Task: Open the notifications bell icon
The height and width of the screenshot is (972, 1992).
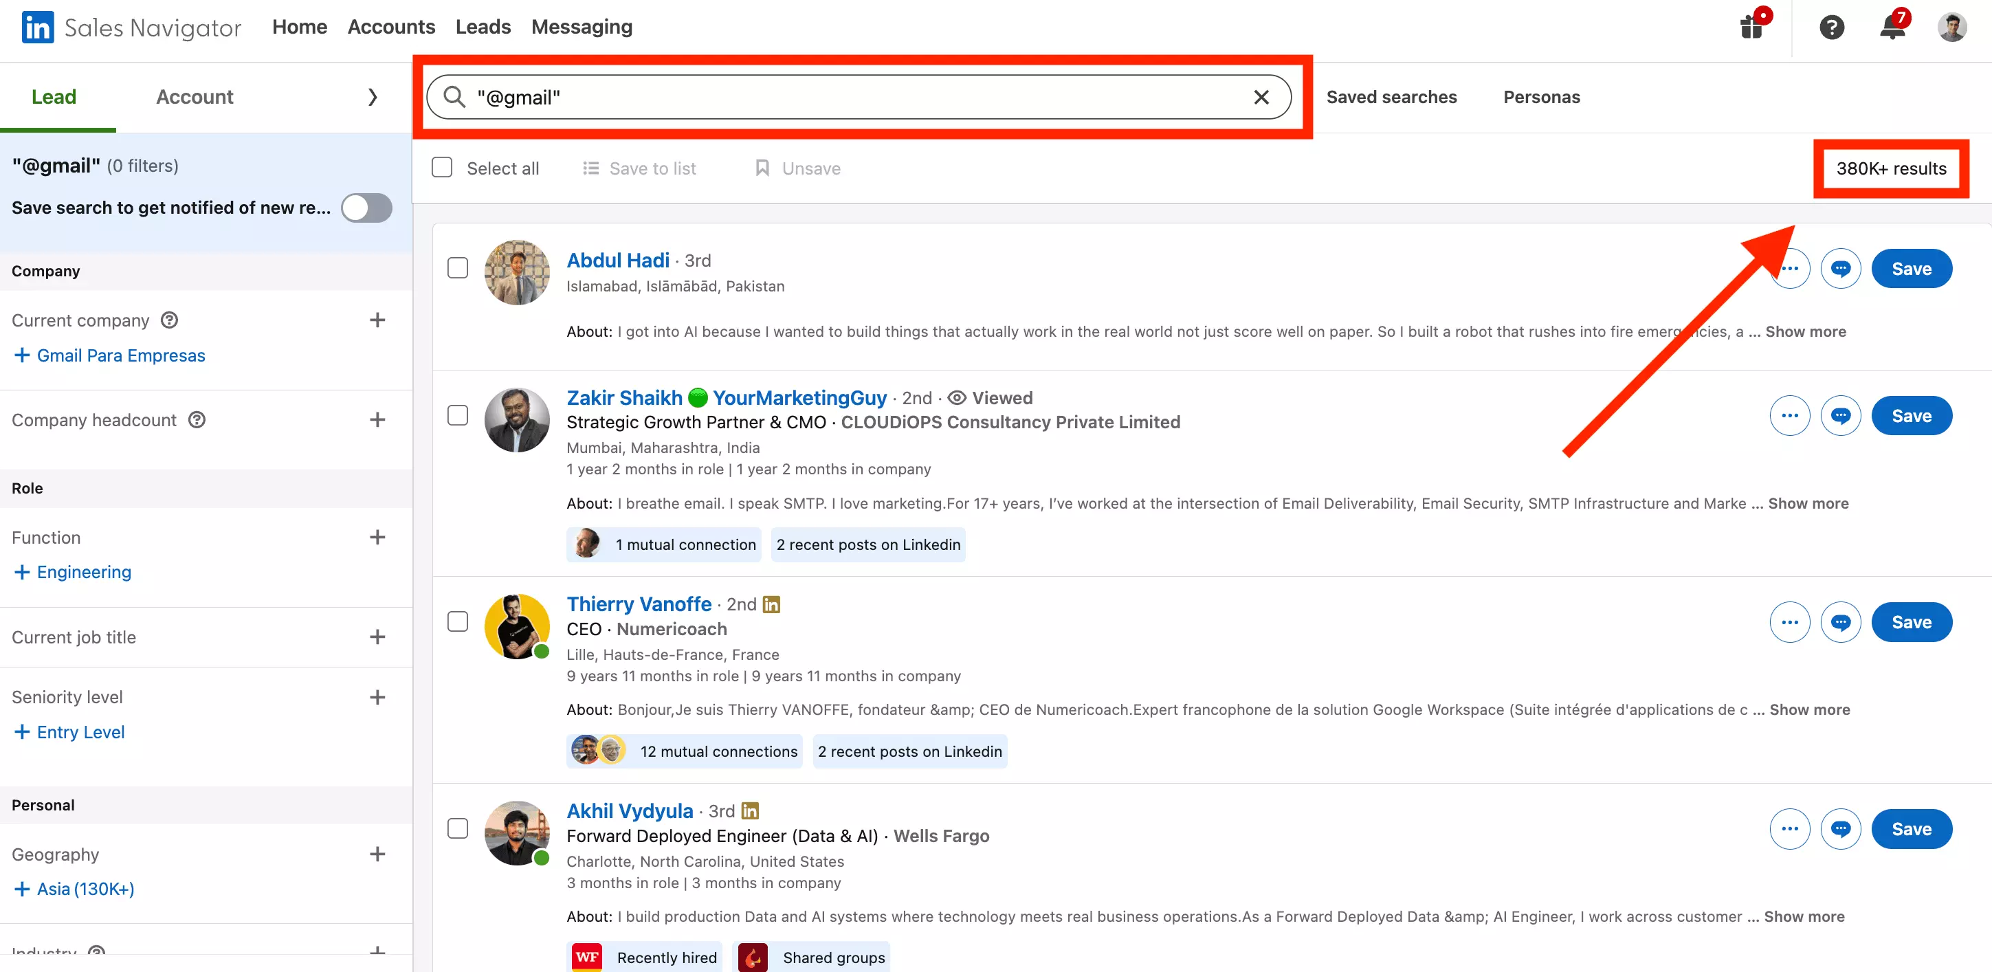Action: (x=1892, y=27)
